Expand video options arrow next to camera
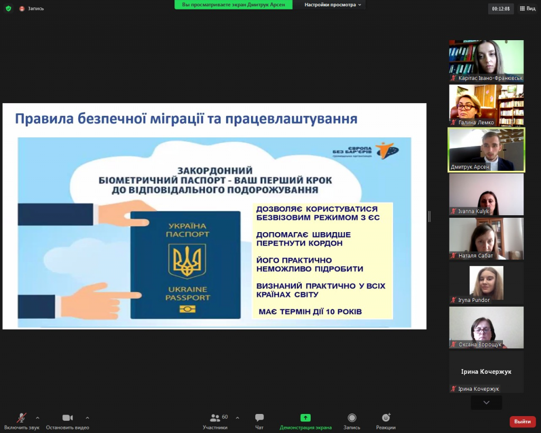The width and height of the screenshot is (541, 433). coord(87,417)
